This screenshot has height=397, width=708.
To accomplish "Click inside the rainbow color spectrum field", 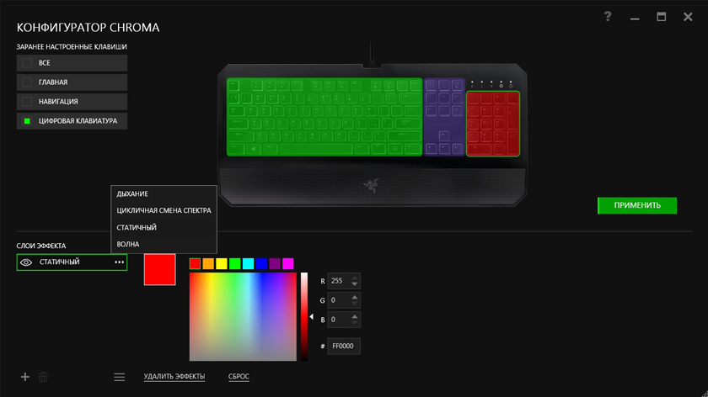I will [243, 317].
